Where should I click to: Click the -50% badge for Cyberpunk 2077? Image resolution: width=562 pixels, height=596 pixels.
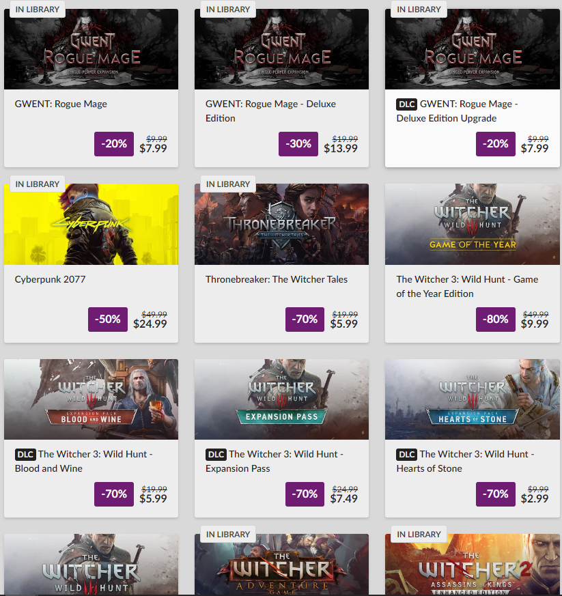(x=108, y=320)
